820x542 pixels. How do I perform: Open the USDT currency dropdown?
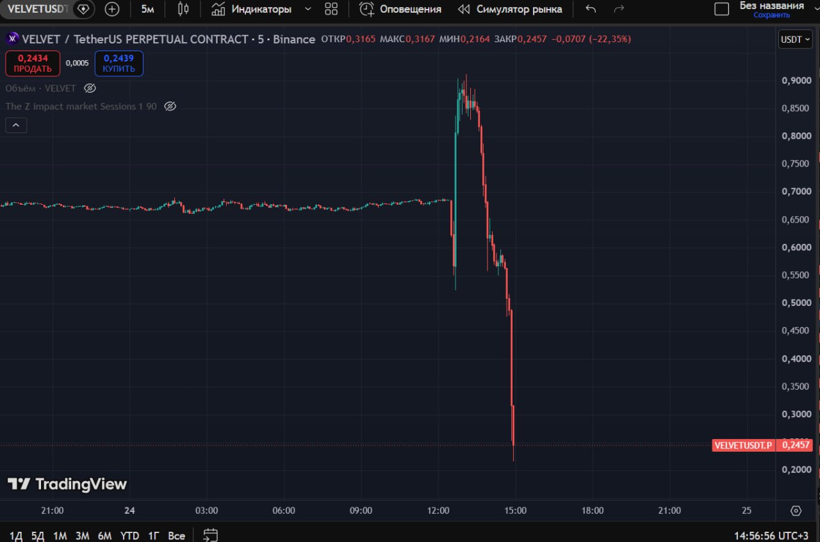click(795, 39)
